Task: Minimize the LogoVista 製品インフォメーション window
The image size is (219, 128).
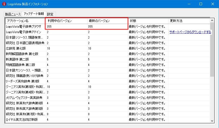Action: (189, 4)
